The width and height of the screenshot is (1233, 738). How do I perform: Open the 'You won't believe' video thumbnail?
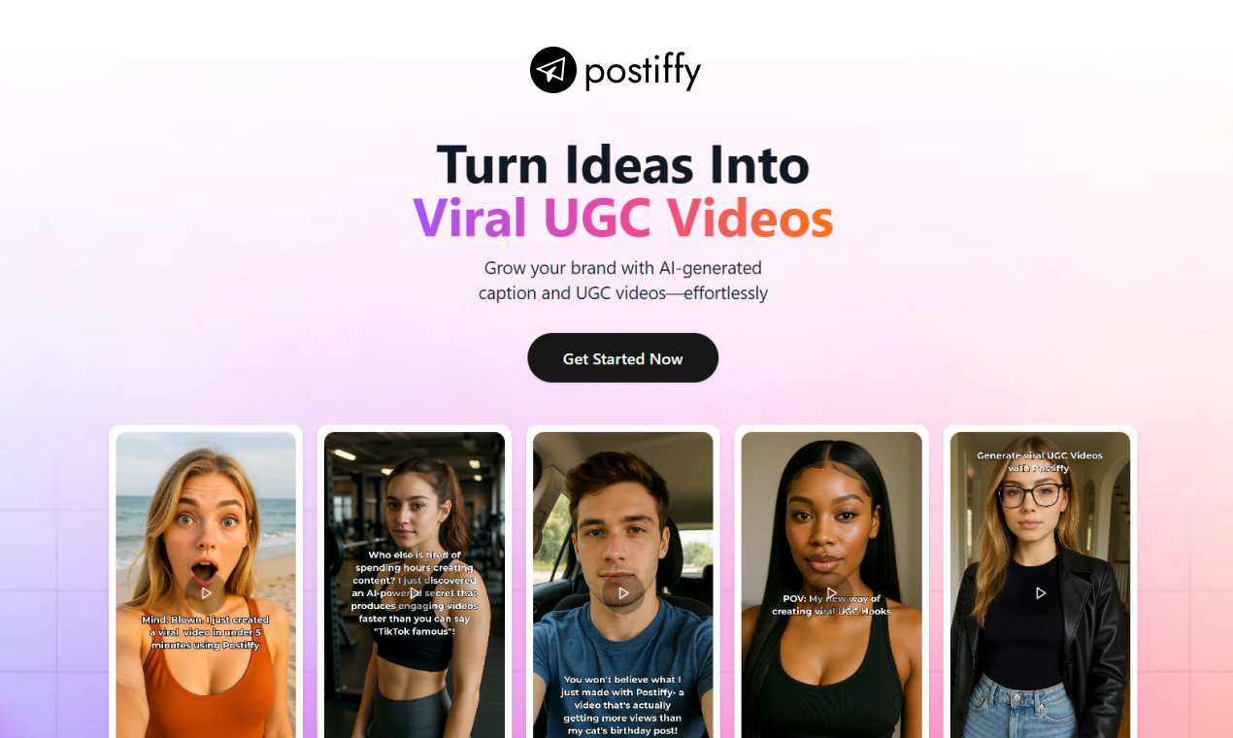click(623, 585)
